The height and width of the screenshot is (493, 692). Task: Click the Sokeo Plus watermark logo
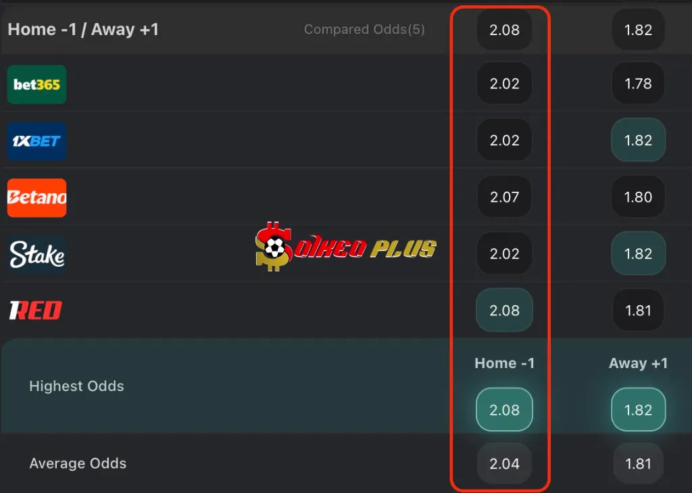point(346,247)
